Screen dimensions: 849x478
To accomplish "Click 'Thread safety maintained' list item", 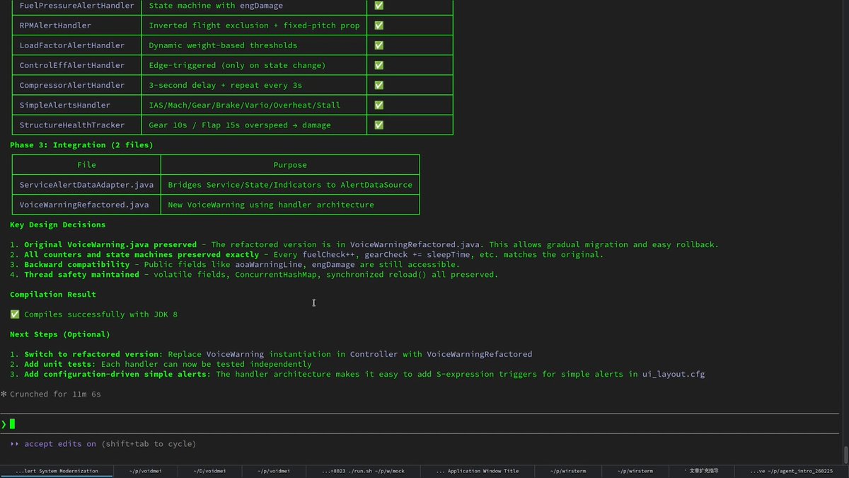I will click(81, 274).
